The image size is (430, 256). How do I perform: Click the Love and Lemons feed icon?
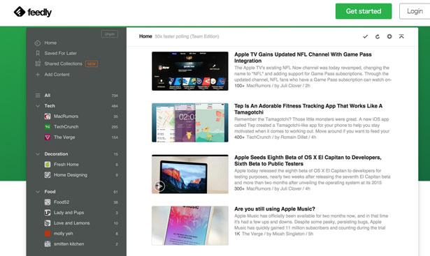tap(48, 223)
